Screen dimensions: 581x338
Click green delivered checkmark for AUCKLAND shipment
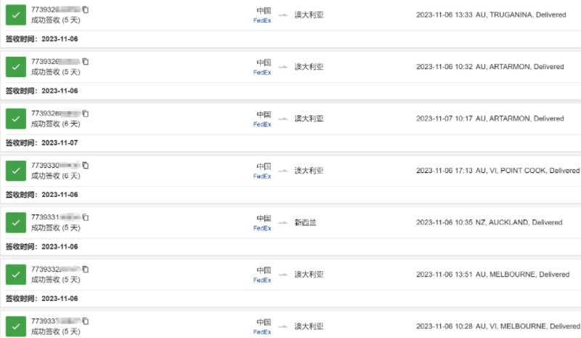(x=16, y=222)
